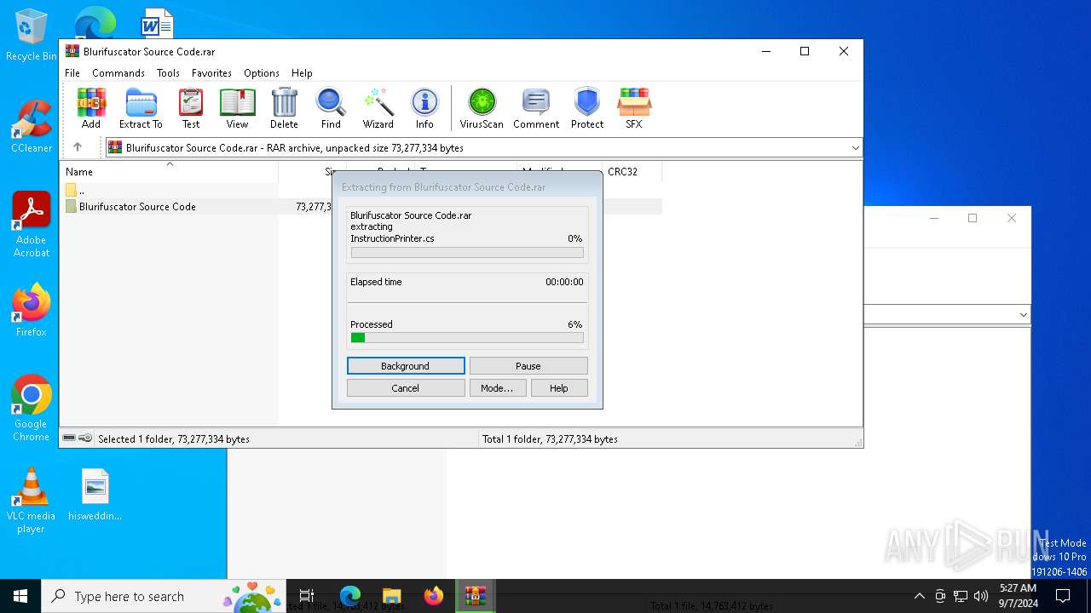1091x613 pixels.
Task: Run the Test archive tool
Action: (x=191, y=108)
